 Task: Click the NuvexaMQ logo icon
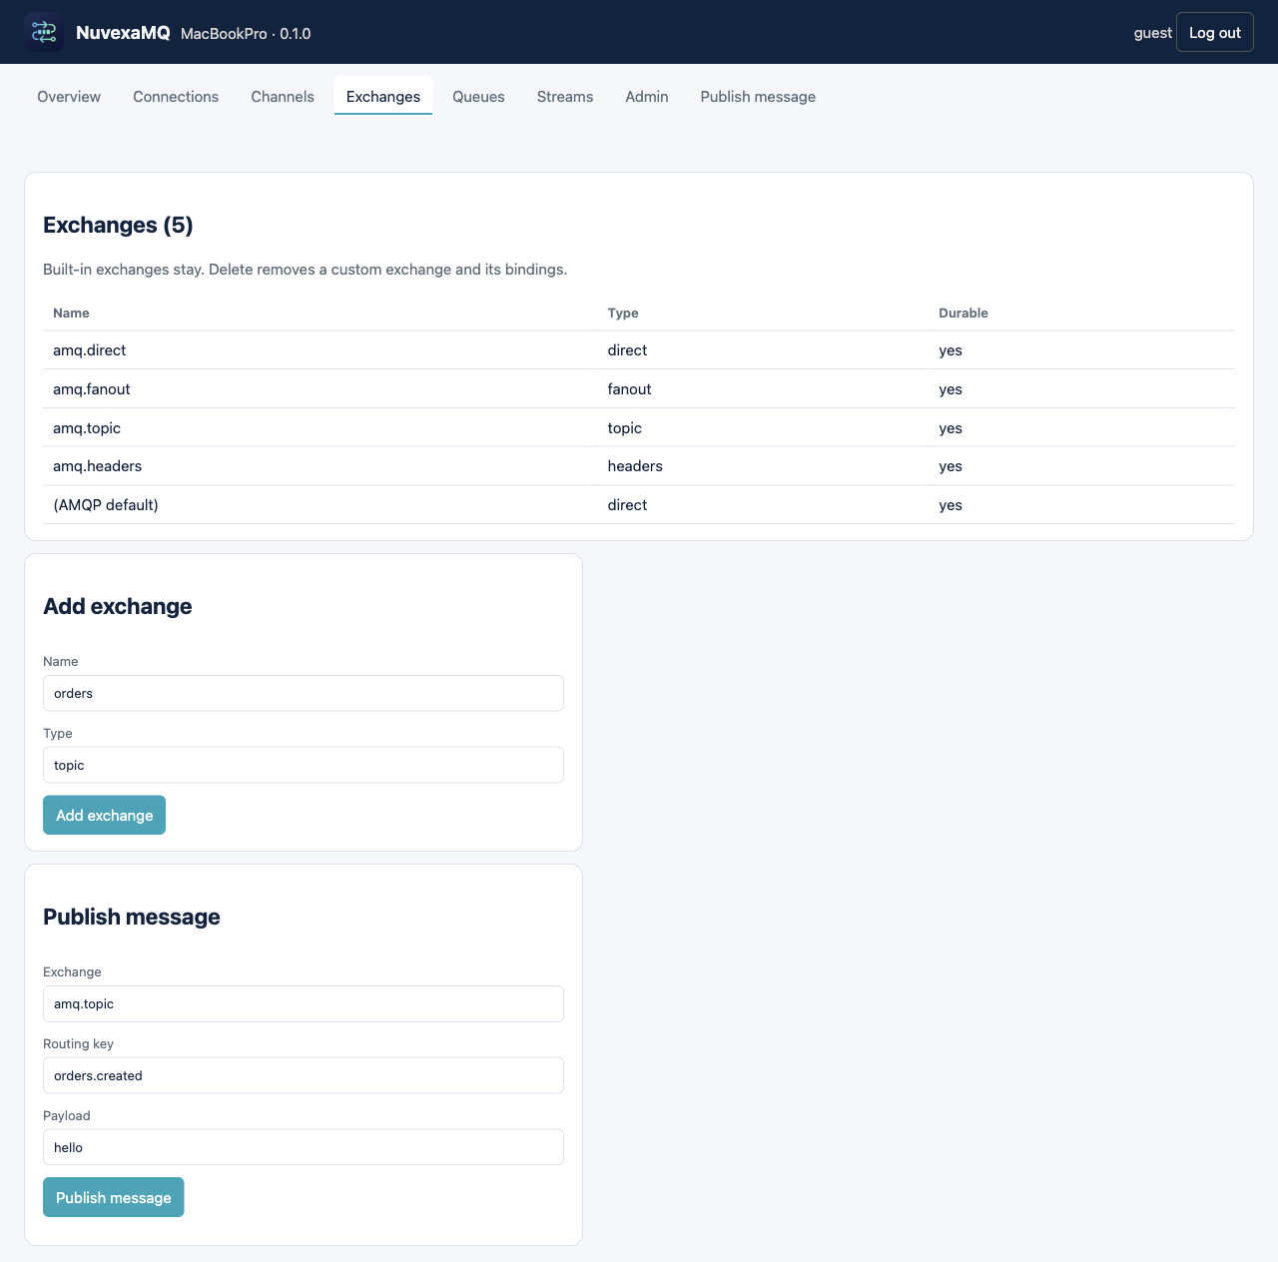pyautogui.click(x=44, y=33)
